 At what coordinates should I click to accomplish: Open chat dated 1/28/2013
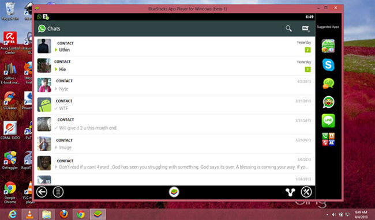[174, 180]
